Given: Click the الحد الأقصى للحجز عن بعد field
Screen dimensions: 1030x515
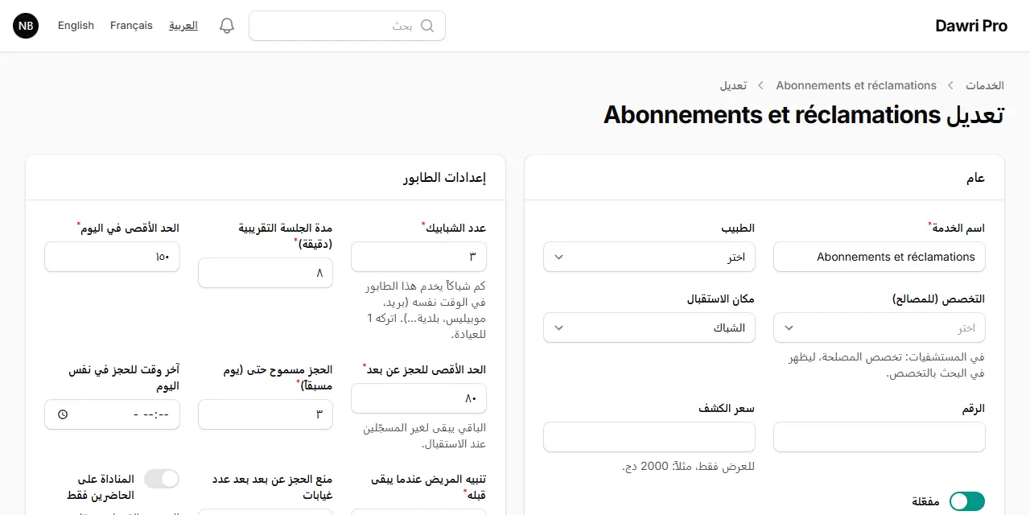Looking at the screenshot, I should [x=418, y=398].
